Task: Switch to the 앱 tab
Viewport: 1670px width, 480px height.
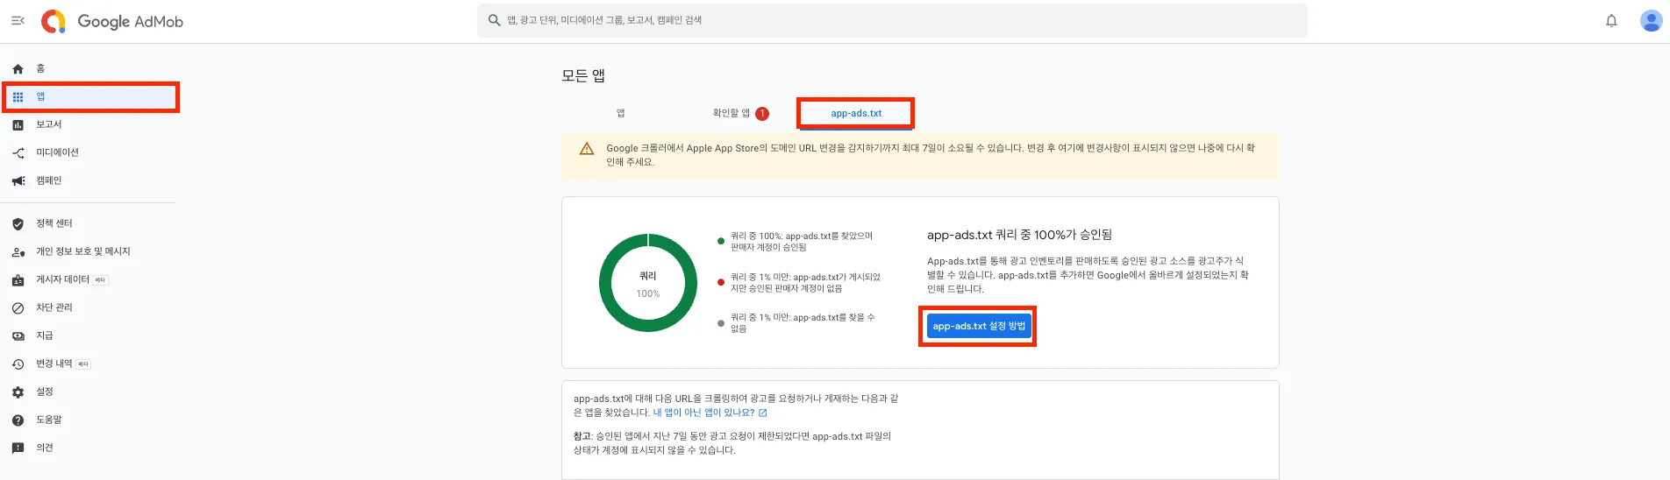Action: tap(620, 113)
